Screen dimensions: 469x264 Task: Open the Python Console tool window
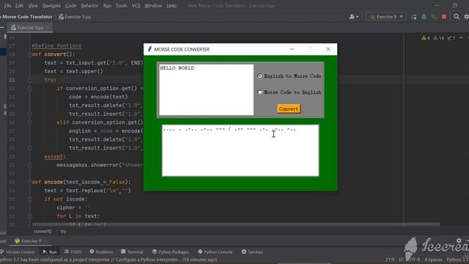coord(215,252)
